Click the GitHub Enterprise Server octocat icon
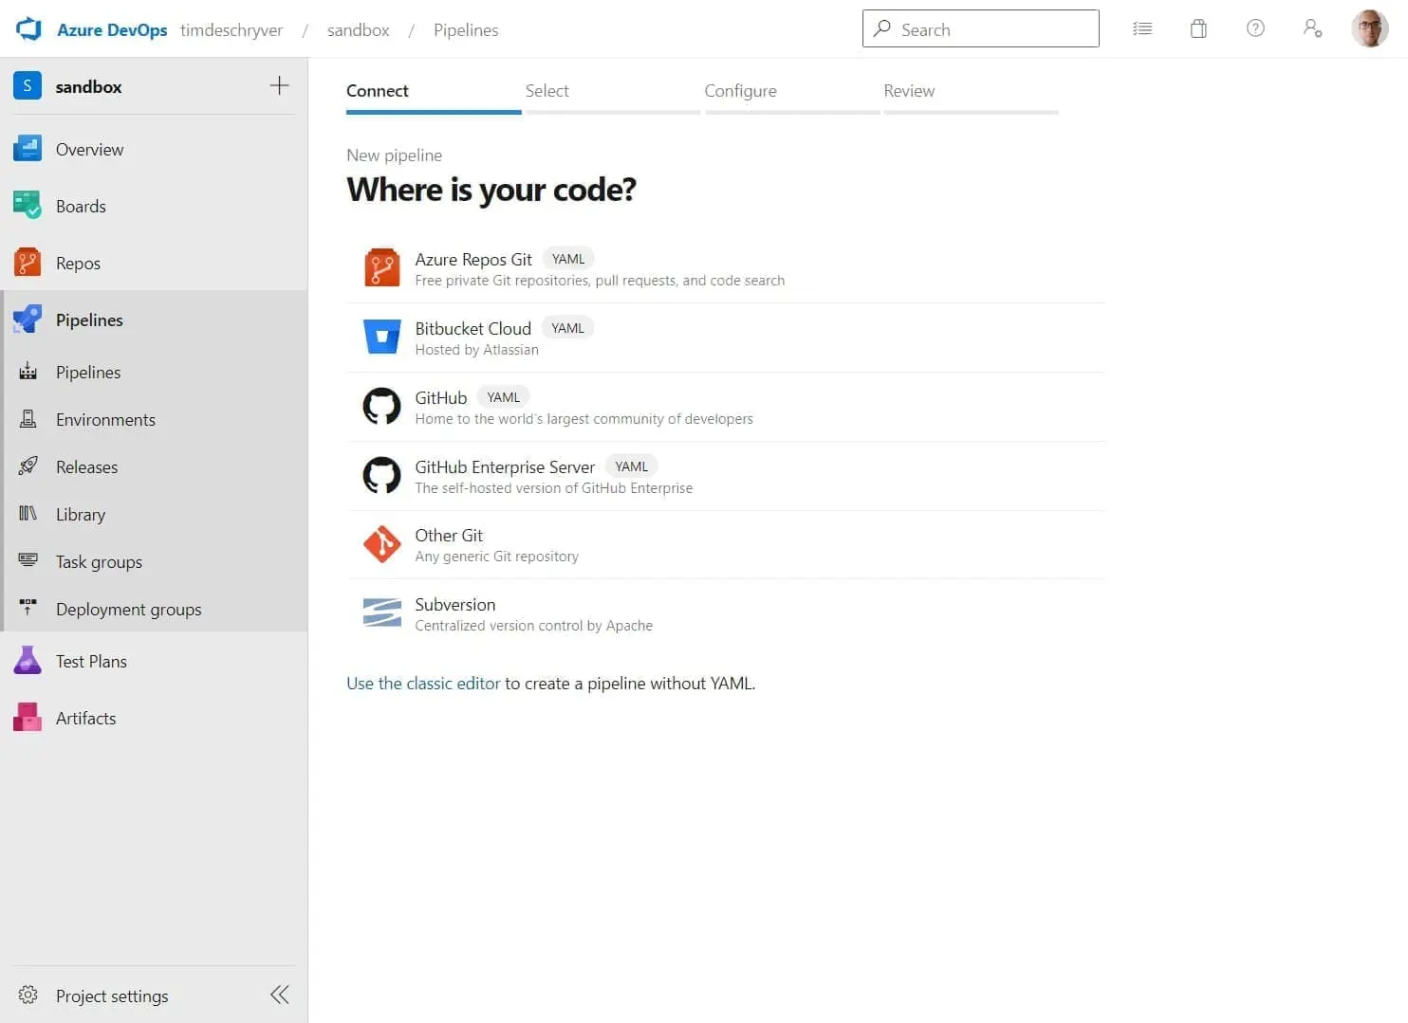Screen dimensions: 1408x1023 pyautogui.click(x=382, y=475)
